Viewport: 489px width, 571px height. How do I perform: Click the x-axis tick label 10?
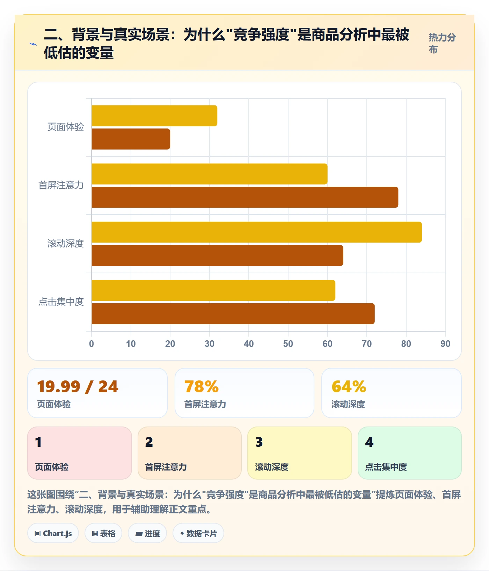(x=131, y=344)
